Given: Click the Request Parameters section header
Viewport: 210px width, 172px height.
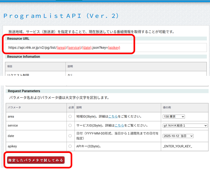Looking at the screenshot, I should point(24,91).
